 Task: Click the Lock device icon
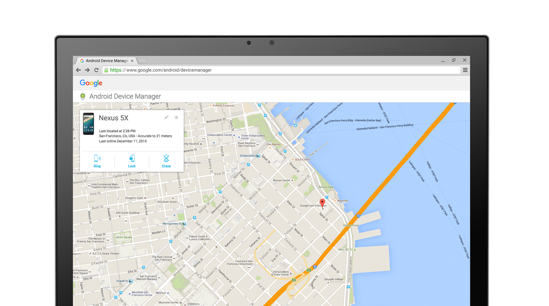pos(132,158)
